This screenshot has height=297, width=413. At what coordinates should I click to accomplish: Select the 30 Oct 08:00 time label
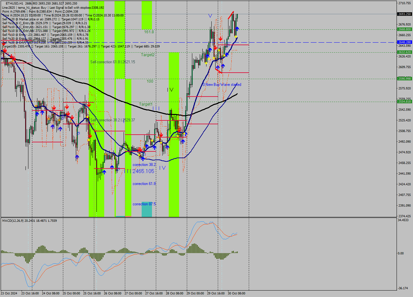click(x=237, y=293)
